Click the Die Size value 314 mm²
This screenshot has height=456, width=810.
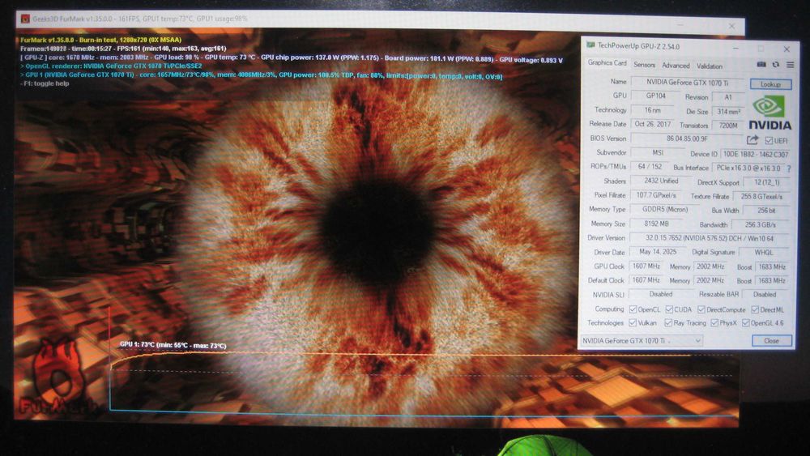[x=728, y=112]
